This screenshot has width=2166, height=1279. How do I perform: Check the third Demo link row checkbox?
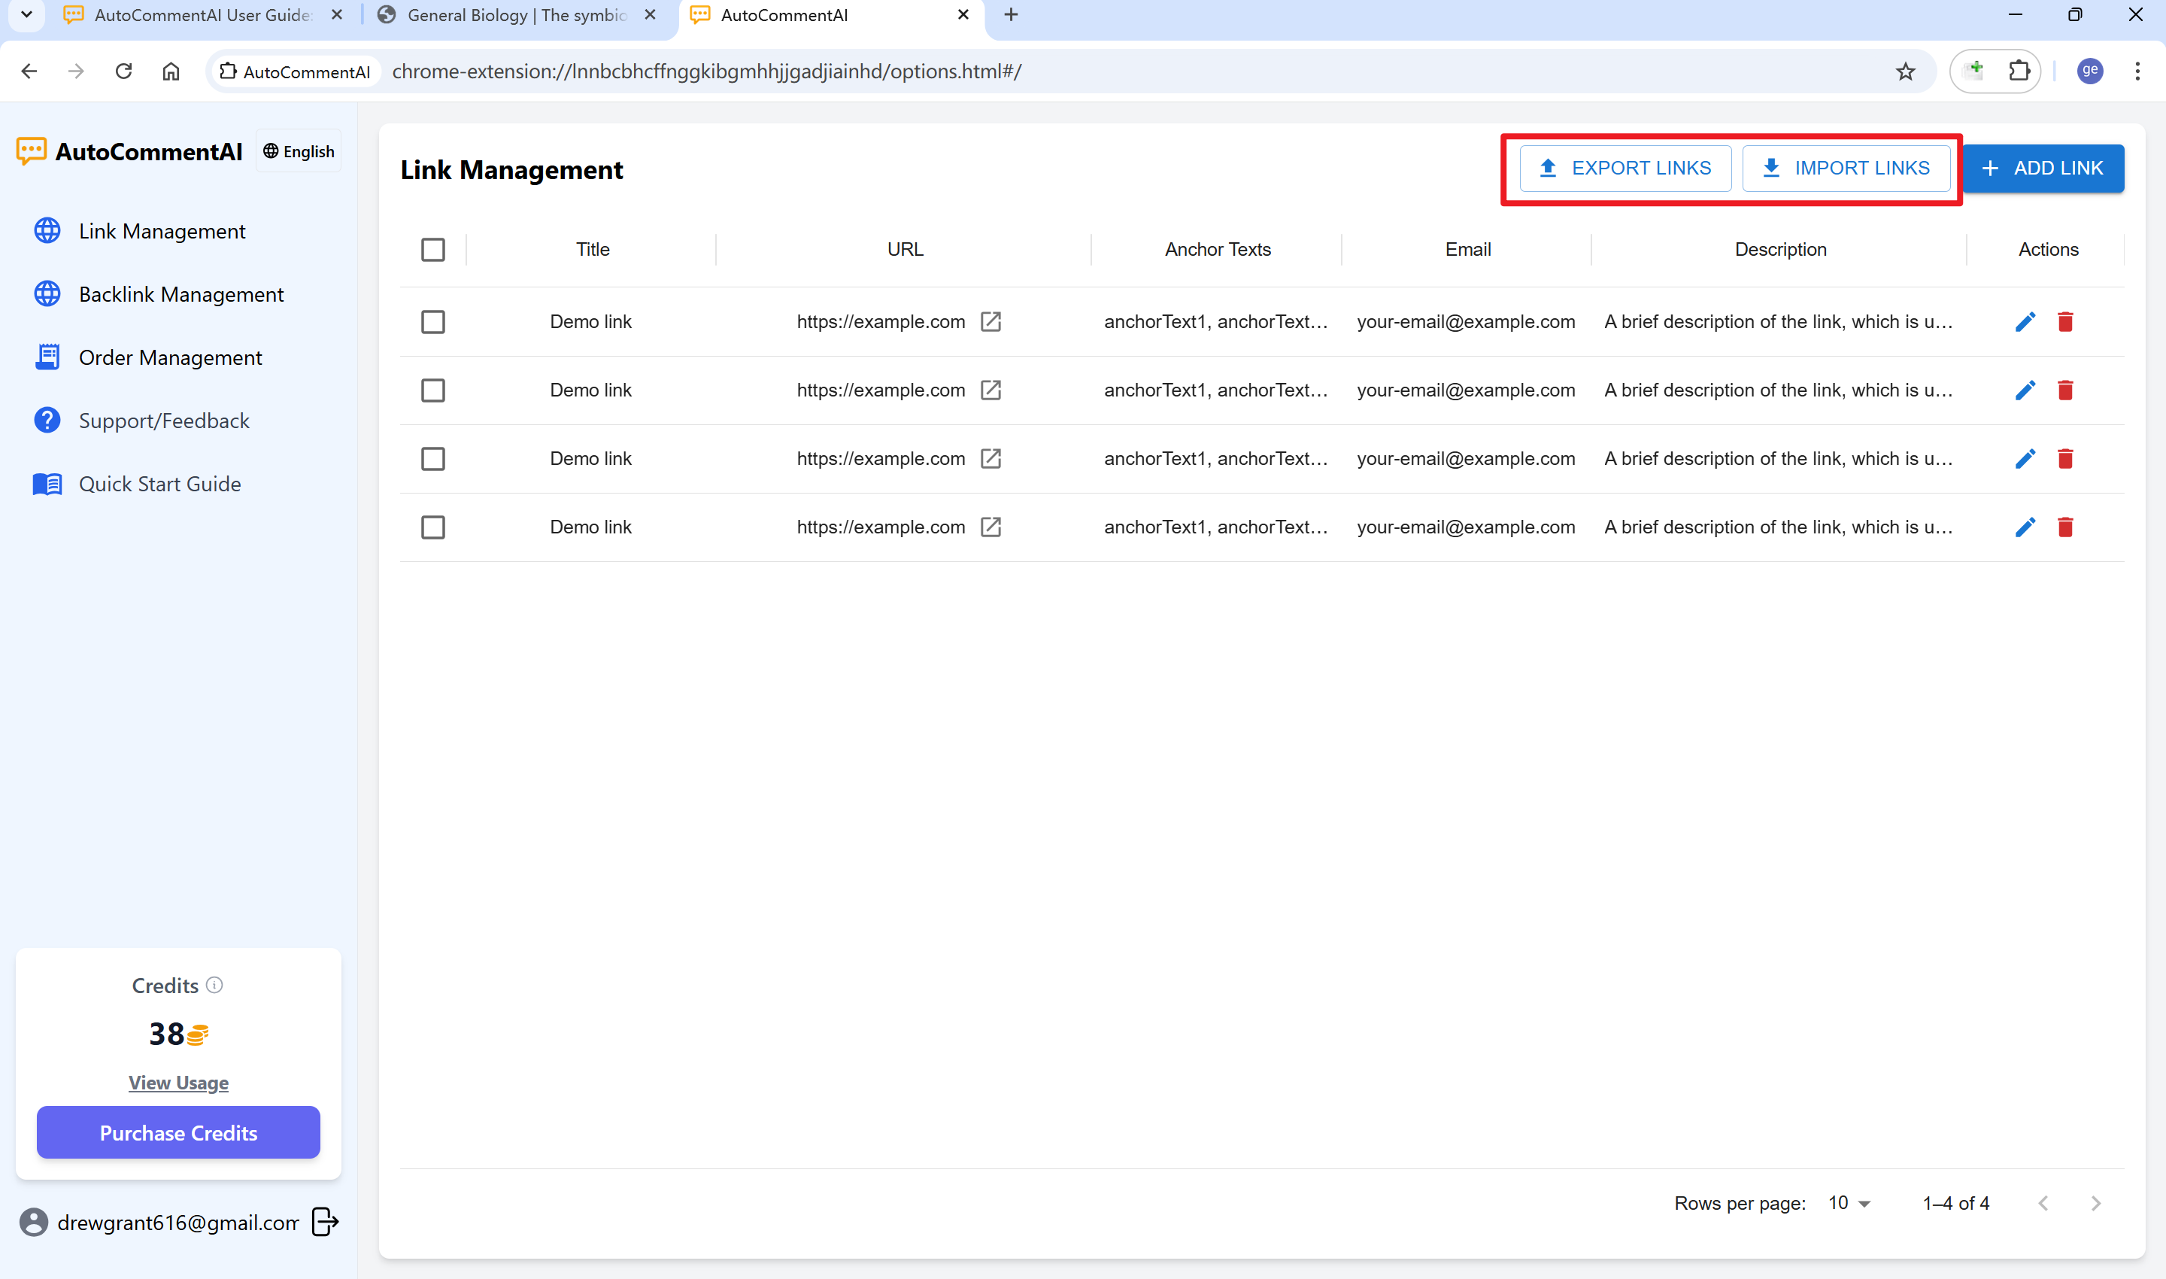click(433, 460)
